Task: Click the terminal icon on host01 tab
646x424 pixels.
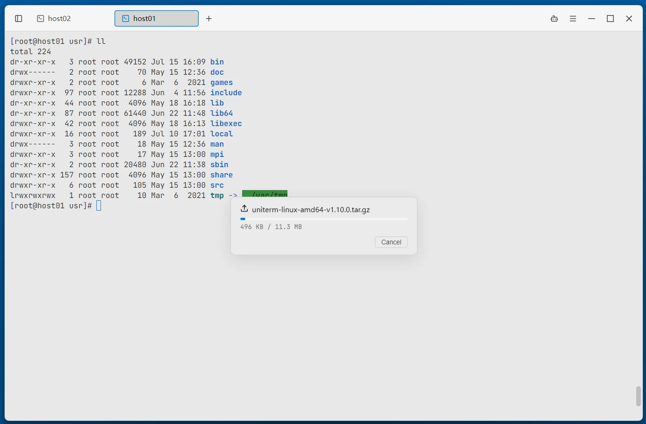Action: (x=126, y=19)
